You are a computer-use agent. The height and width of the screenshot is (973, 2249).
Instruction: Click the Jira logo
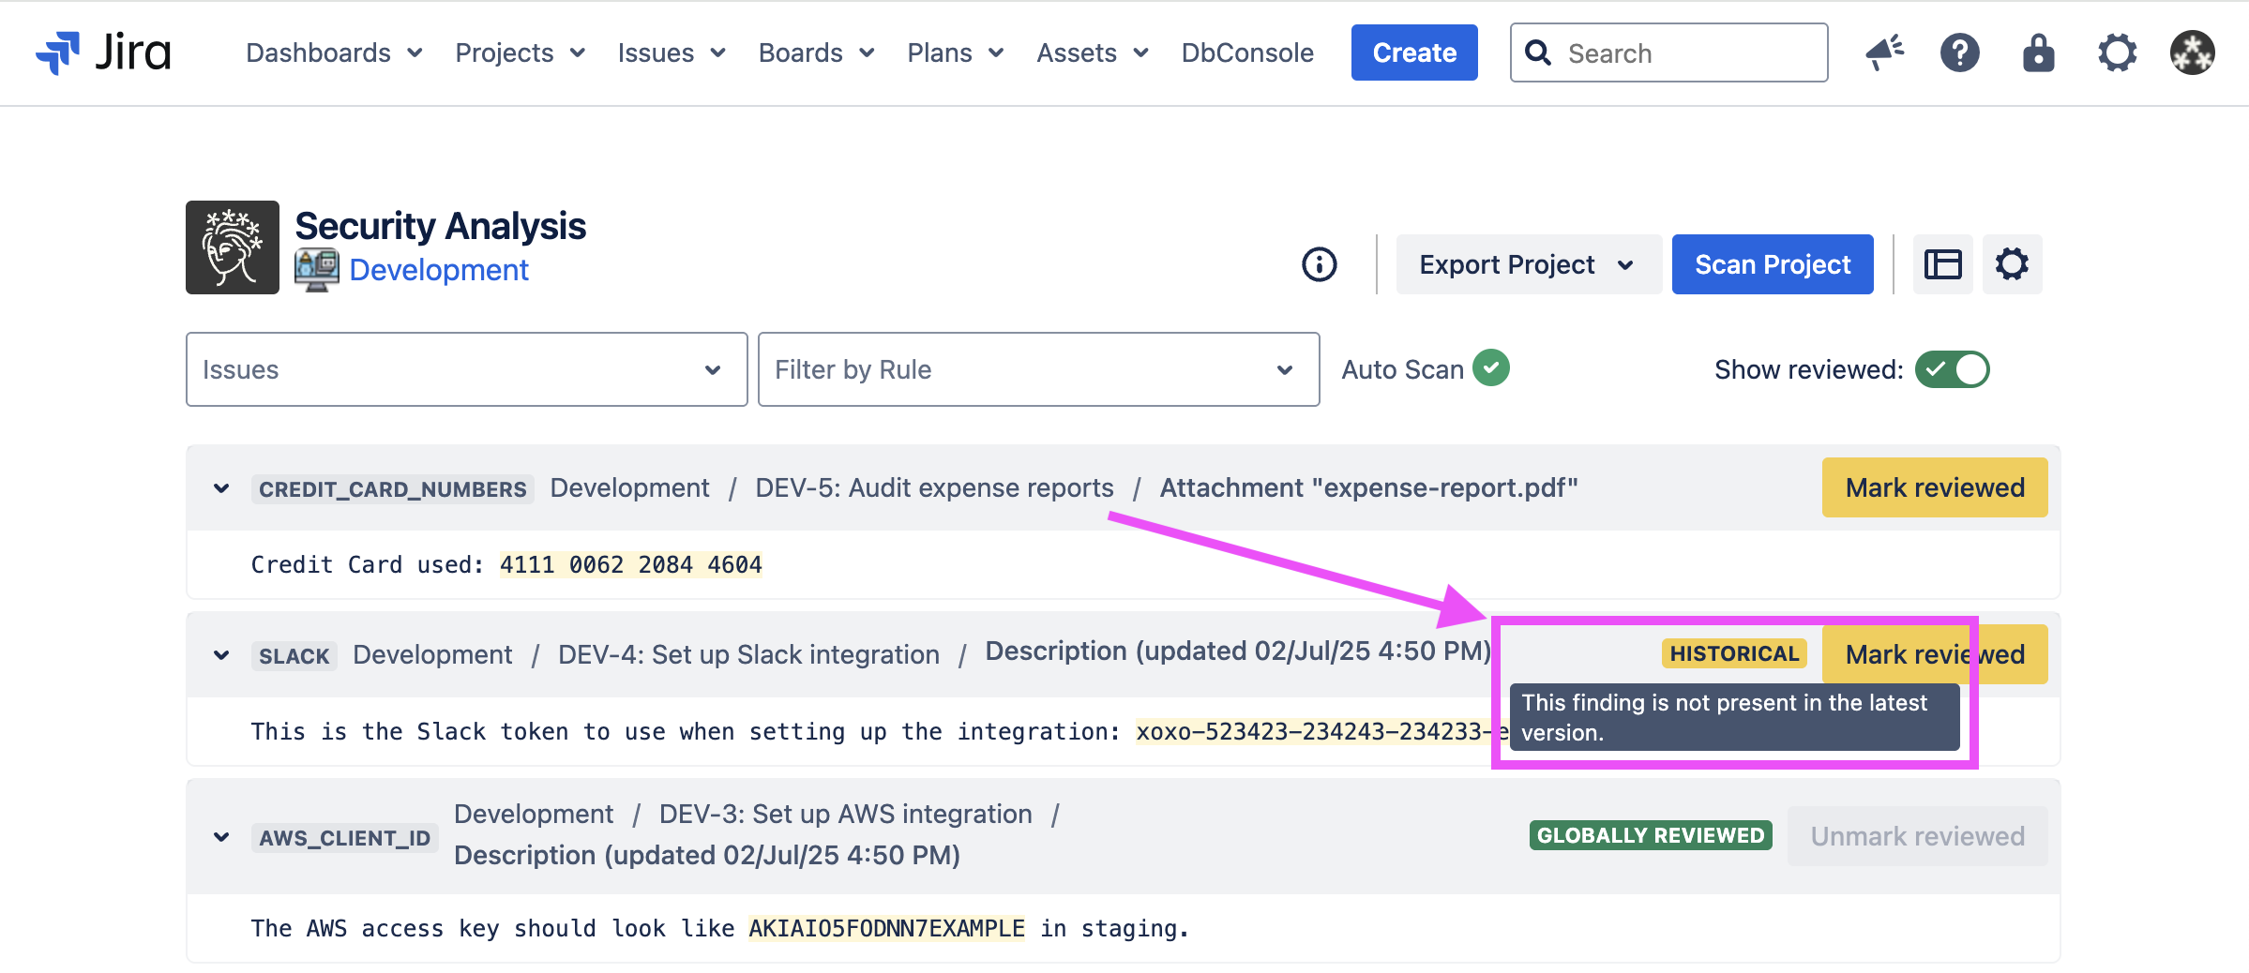tap(103, 52)
